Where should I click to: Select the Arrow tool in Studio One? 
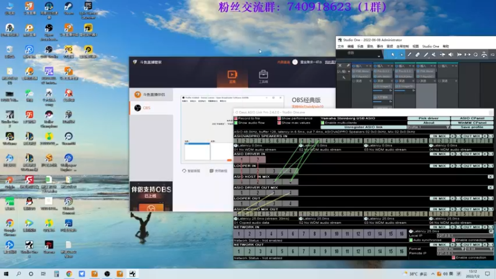point(392,55)
